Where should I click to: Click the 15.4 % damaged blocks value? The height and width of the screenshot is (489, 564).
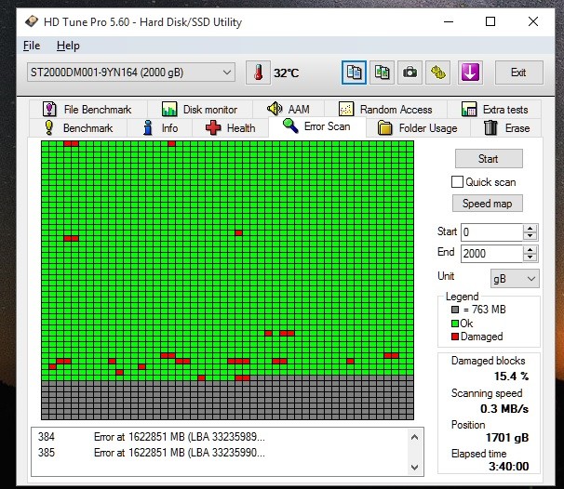point(511,377)
